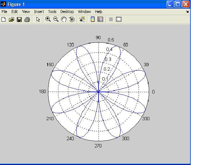Click the 150 degree angle label

[50, 65]
